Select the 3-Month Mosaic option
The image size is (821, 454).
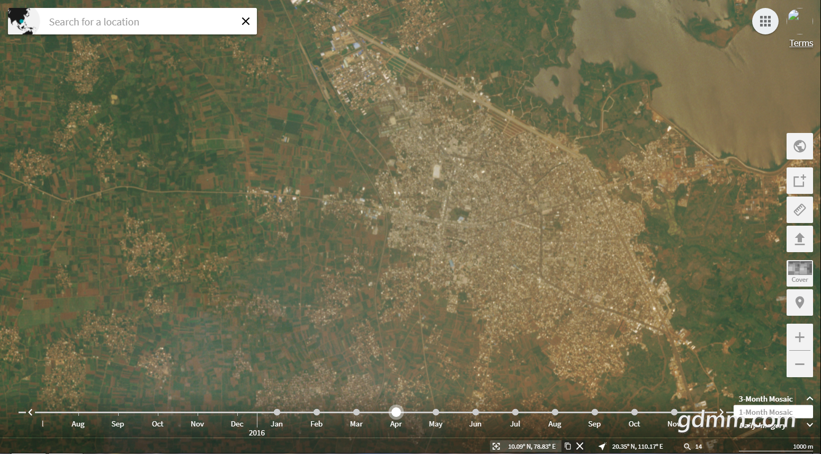click(765, 399)
